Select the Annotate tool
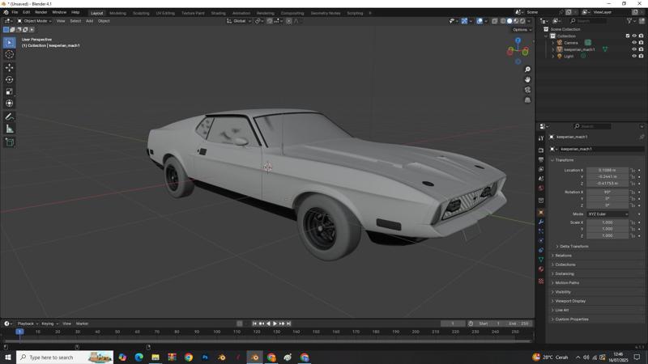This screenshot has width=648, height=364. pyautogui.click(x=10, y=116)
